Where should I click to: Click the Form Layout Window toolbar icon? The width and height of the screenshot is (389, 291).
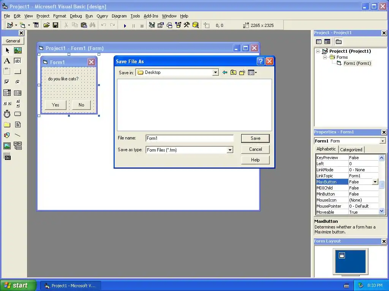[x=169, y=25]
